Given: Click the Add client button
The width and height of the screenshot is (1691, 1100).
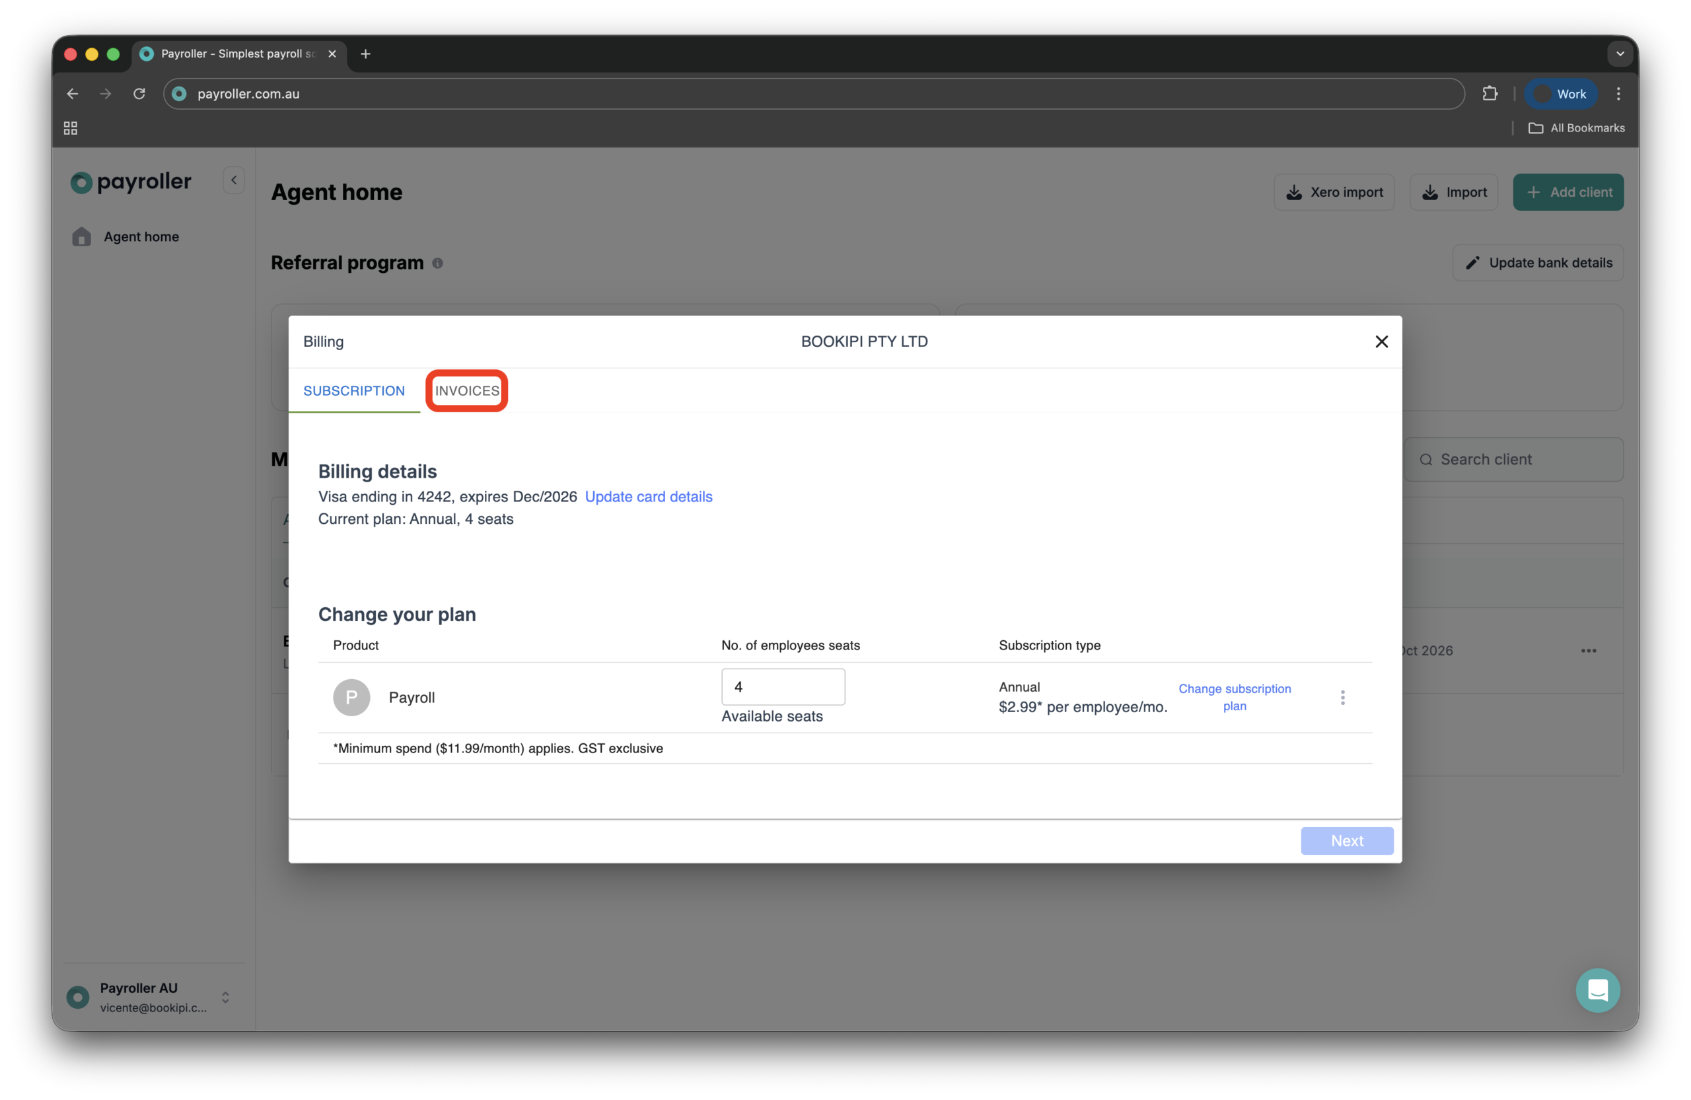Looking at the screenshot, I should click(x=1568, y=192).
